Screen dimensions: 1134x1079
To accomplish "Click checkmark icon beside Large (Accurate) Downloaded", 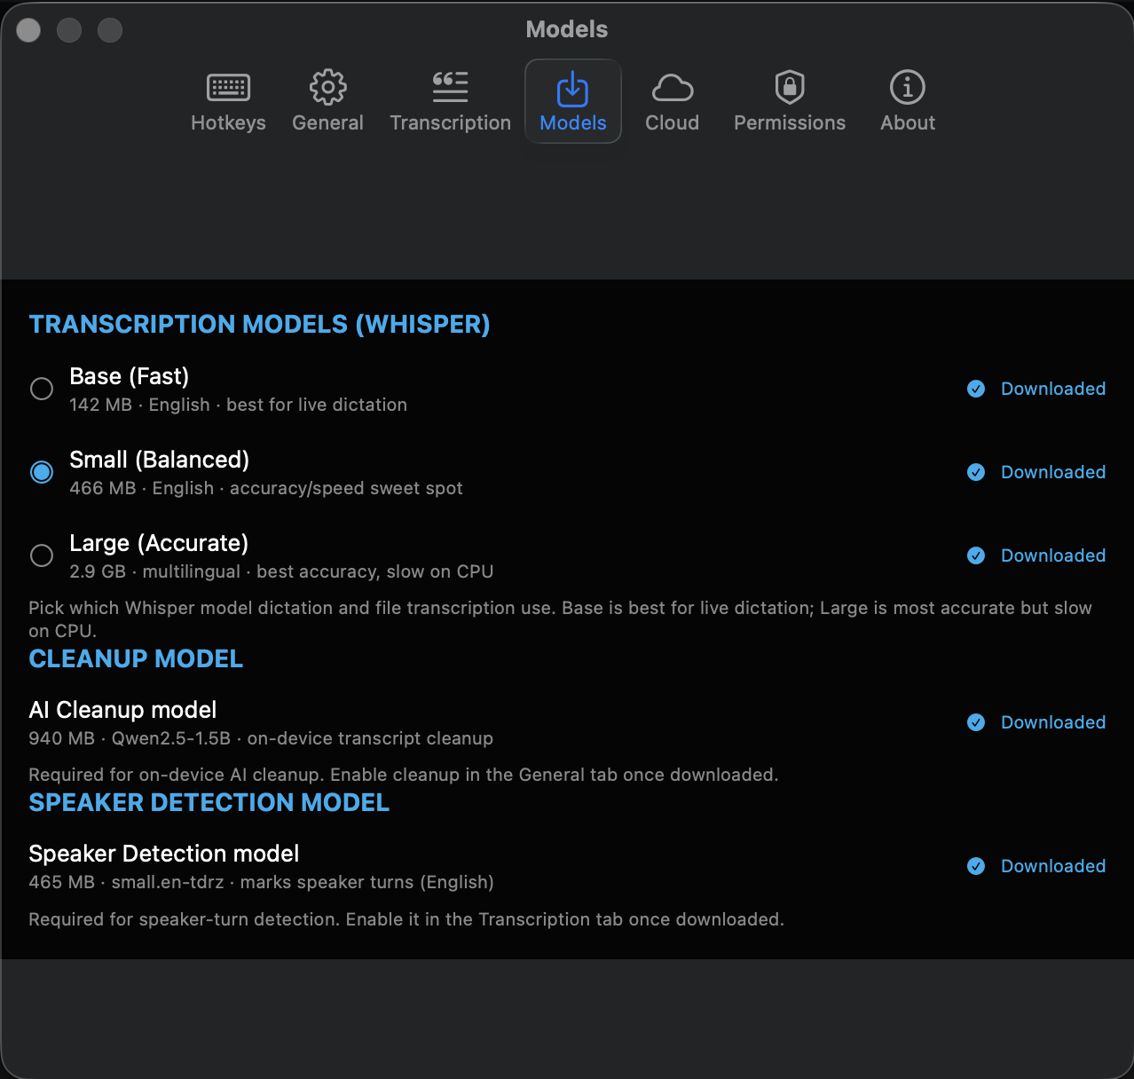I will [976, 555].
